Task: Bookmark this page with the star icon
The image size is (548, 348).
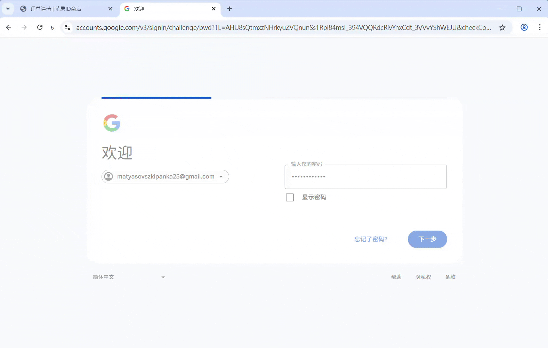Action: coord(502,27)
